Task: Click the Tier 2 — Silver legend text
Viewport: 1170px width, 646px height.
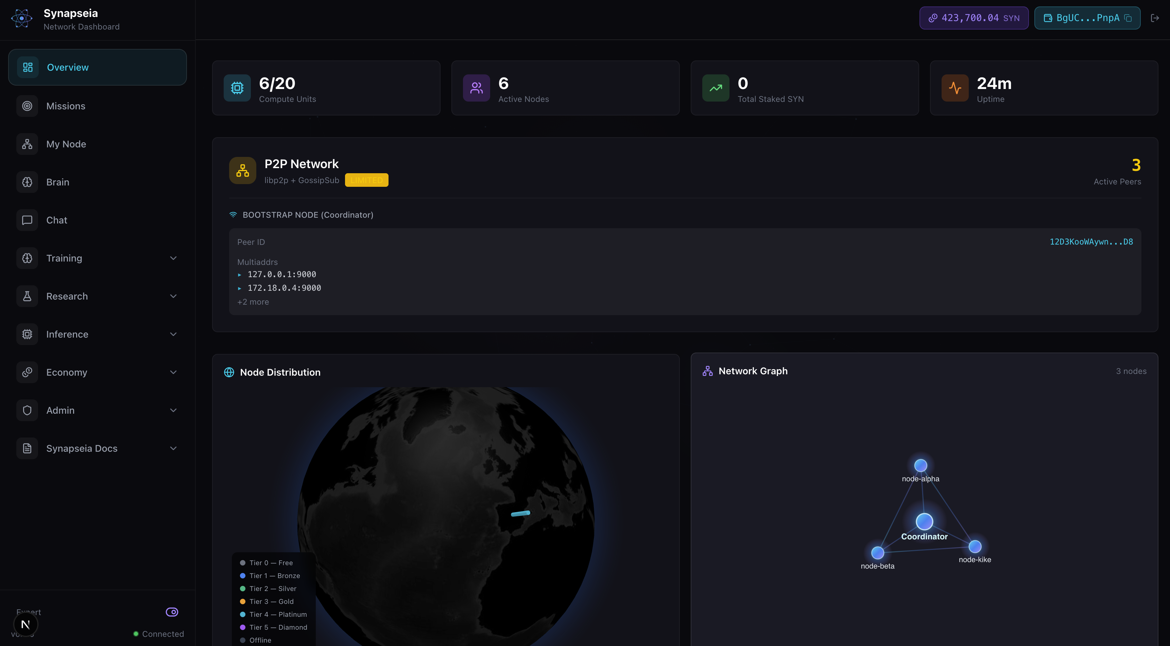Action: pos(273,589)
